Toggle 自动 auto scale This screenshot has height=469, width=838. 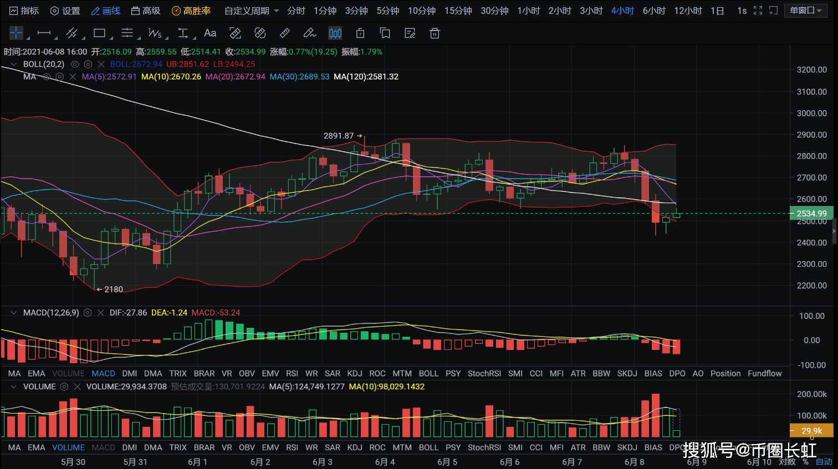[824, 461]
